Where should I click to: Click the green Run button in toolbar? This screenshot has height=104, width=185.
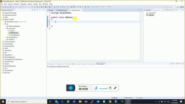pos(42,7)
